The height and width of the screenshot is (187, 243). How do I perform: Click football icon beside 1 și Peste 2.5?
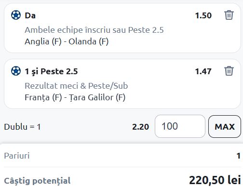16,71
